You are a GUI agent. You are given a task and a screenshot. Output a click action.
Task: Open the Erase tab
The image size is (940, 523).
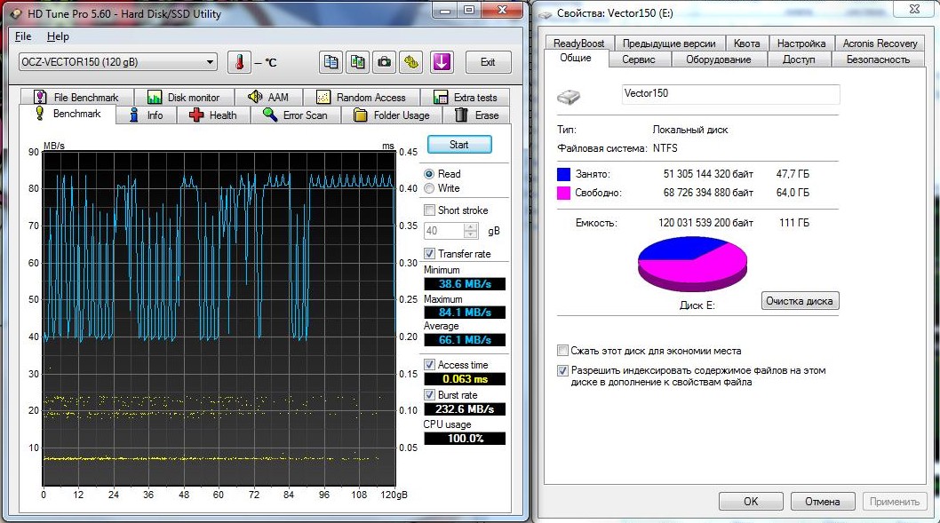point(476,115)
